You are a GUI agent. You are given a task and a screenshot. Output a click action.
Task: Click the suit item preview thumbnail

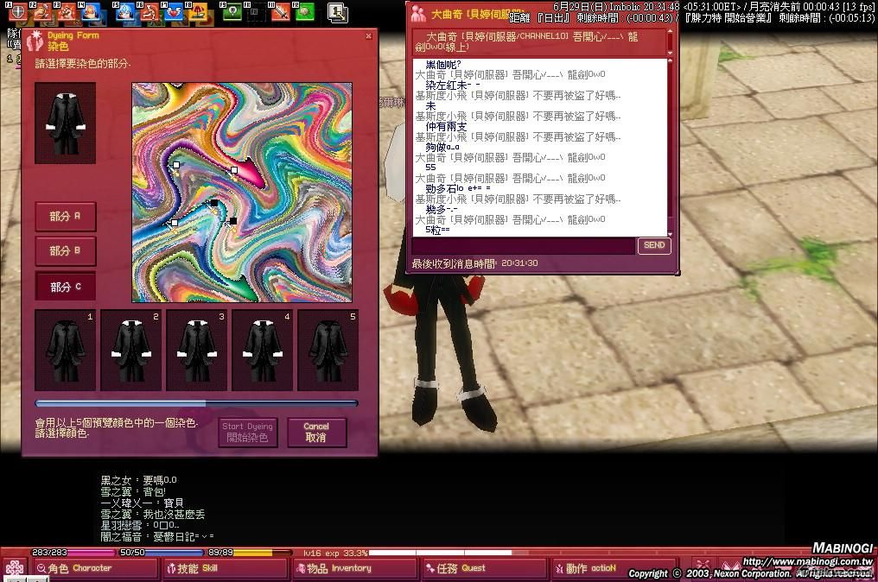65,123
